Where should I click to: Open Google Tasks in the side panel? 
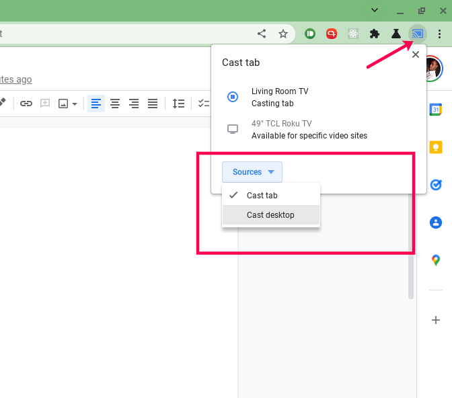pyautogui.click(x=436, y=185)
